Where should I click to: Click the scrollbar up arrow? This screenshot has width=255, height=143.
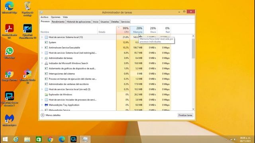[193, 36]
